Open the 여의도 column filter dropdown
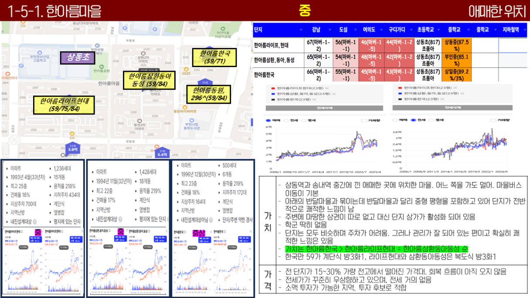The image size is (530, 298). (x=381, y=30)
